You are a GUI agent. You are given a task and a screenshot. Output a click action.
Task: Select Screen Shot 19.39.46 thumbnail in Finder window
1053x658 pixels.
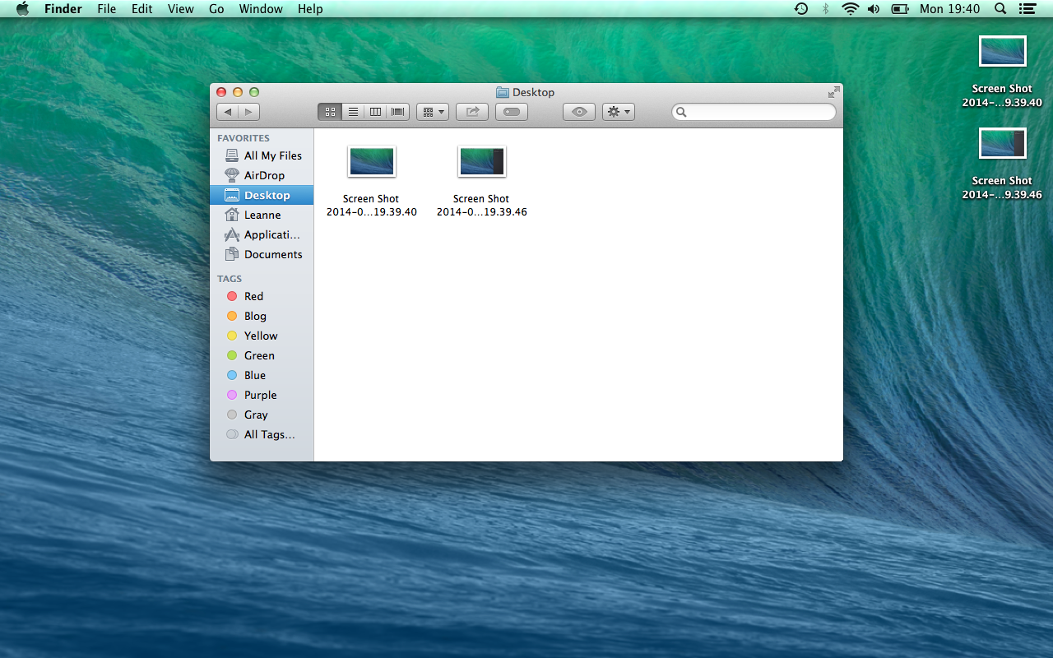482,161
